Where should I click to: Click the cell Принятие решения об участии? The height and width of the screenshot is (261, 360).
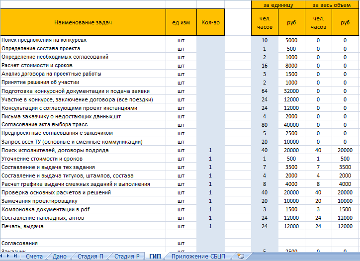tap(83, 83)
